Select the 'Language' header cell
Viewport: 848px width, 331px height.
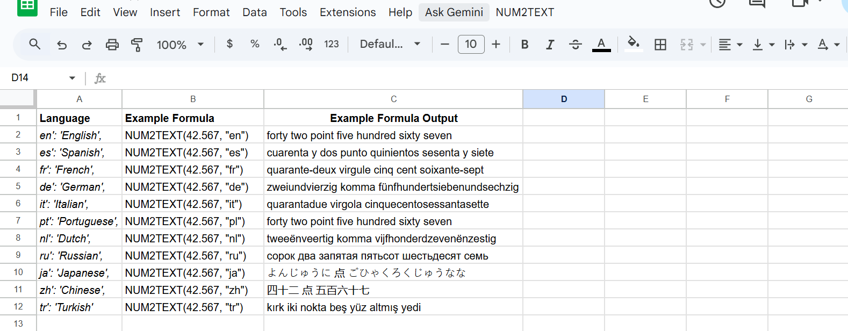[80, 118]
